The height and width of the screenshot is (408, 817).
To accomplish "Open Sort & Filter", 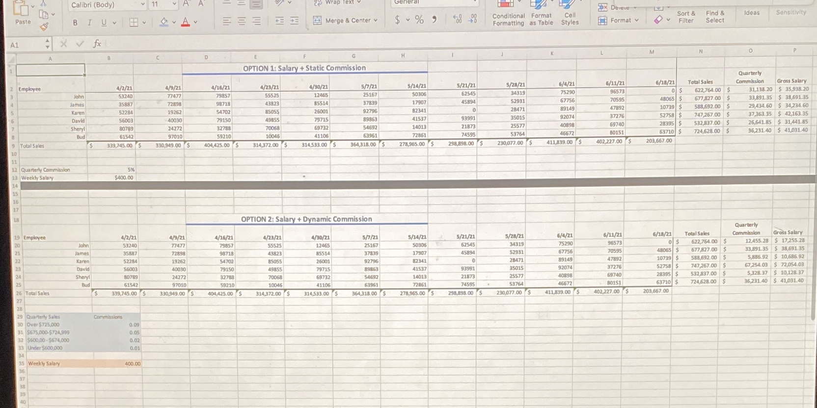I will tap(686, 17).
